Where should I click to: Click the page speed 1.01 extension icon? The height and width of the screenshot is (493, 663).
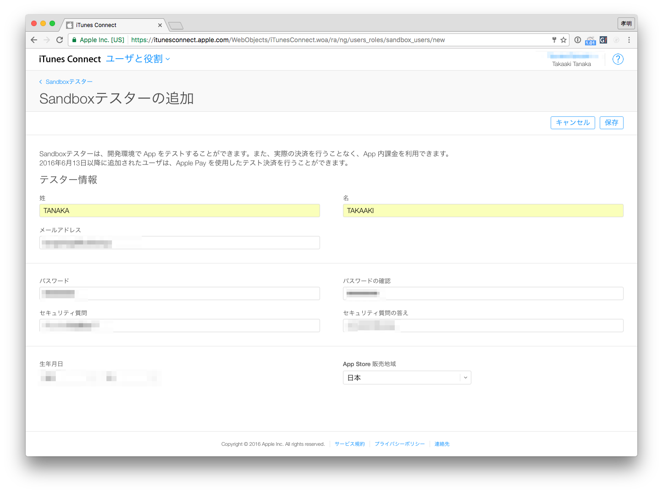pyautogui.click(x=590, y=40)
